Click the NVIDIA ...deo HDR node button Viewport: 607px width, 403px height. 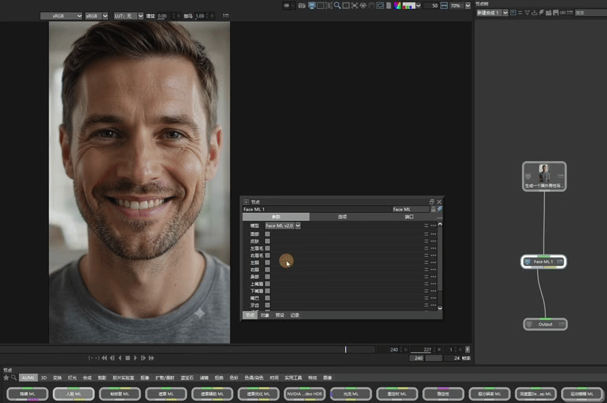click(304, 394)
